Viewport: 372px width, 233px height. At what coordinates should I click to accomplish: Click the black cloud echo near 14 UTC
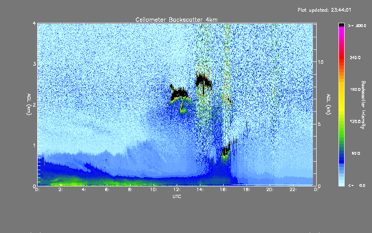tap(203, 81)
